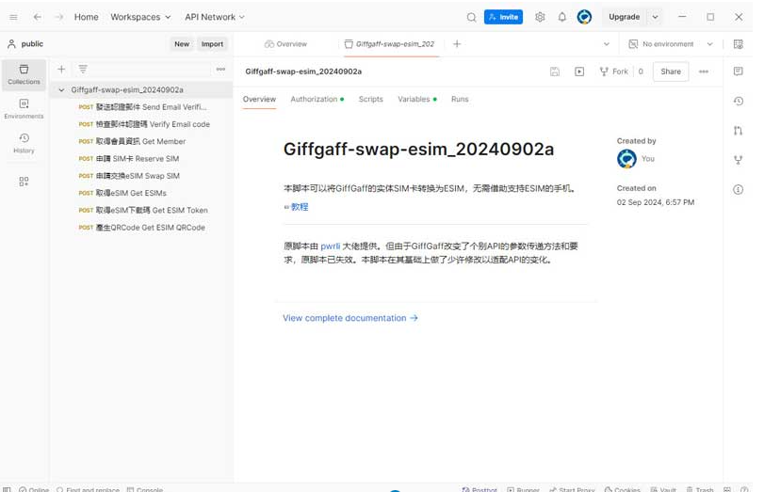The height and width of the screenshot is (492, 764).
Task: Open Get ESIM Token request
Action: [142, 210]
